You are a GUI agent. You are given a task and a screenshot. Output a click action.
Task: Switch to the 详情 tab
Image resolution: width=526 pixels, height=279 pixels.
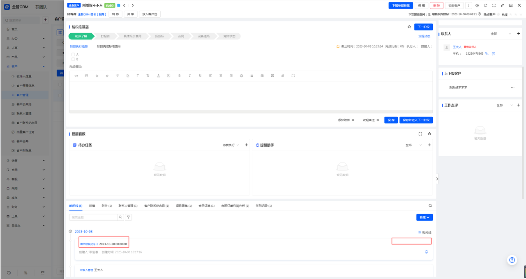click(92, 205)
